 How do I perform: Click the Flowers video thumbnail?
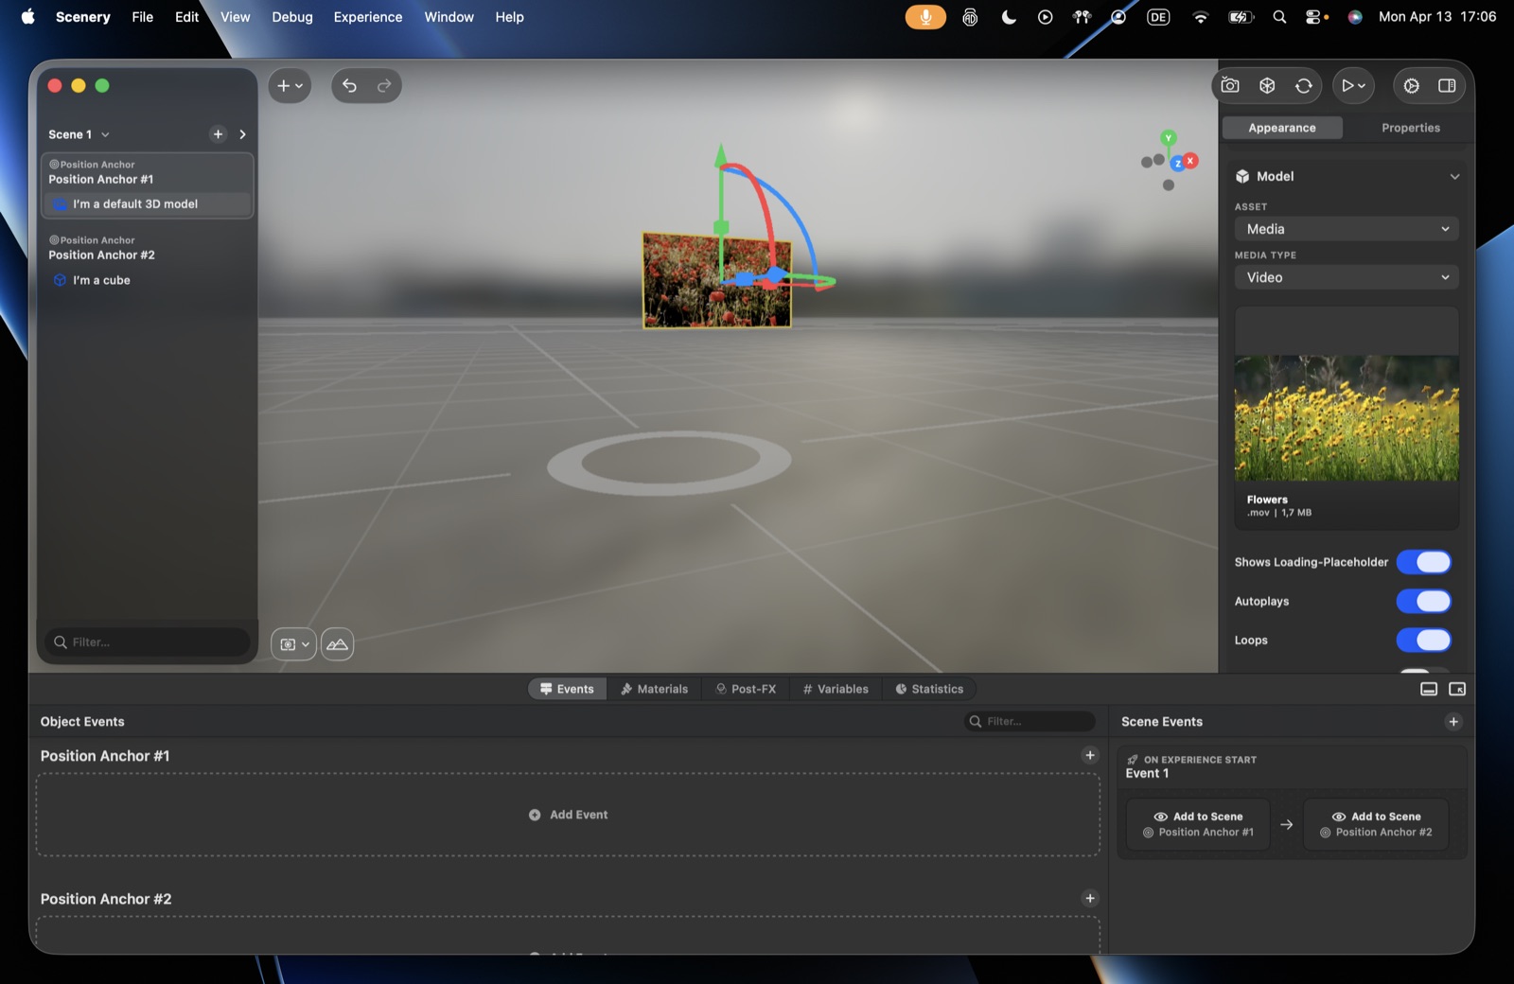pos(1347,418)
